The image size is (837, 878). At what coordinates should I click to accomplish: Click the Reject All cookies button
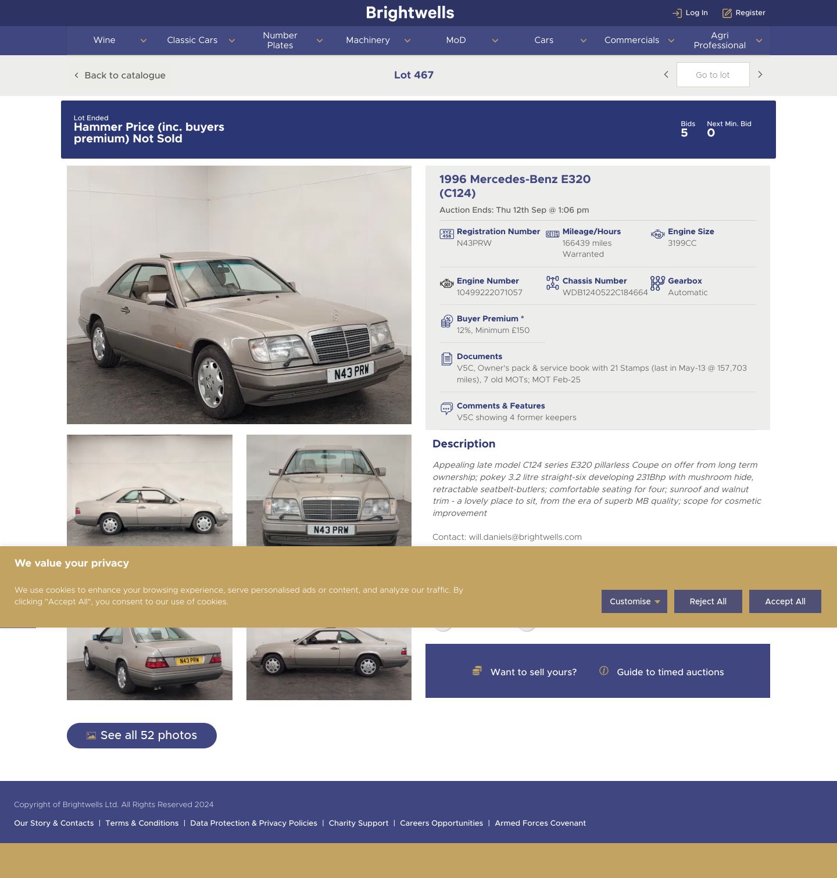pos(708,601)
